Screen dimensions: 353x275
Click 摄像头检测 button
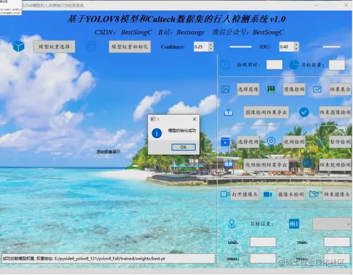(291, 194)
